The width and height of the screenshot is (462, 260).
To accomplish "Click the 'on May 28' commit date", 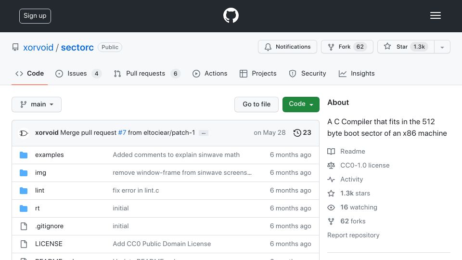I will pos(269,133).
